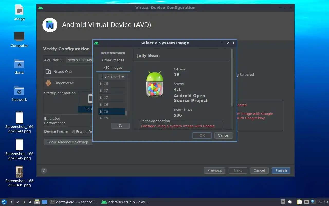
Task: Open the Network desktop icon
Action: pyautogui.click(x=19, y=94)
